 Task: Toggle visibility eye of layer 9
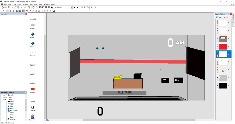tap(218, 23)
